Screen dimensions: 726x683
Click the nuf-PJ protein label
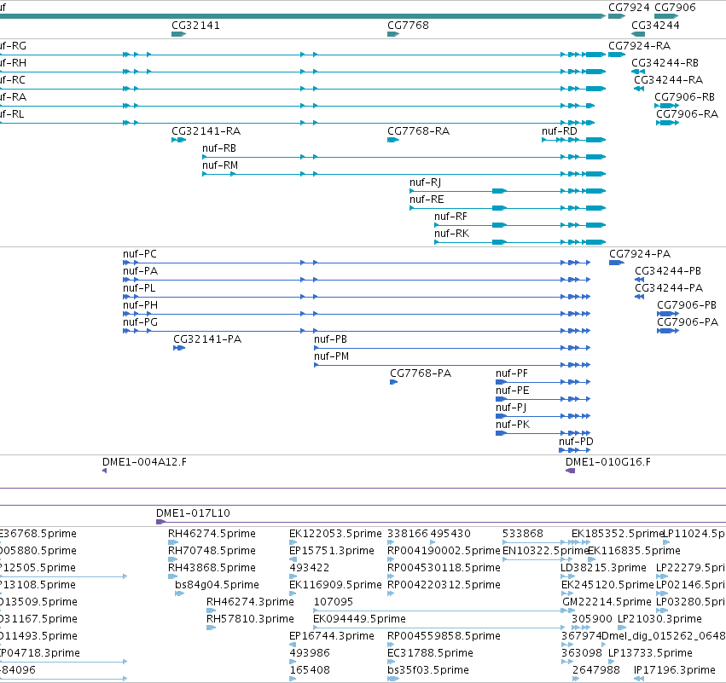point(511,408)
